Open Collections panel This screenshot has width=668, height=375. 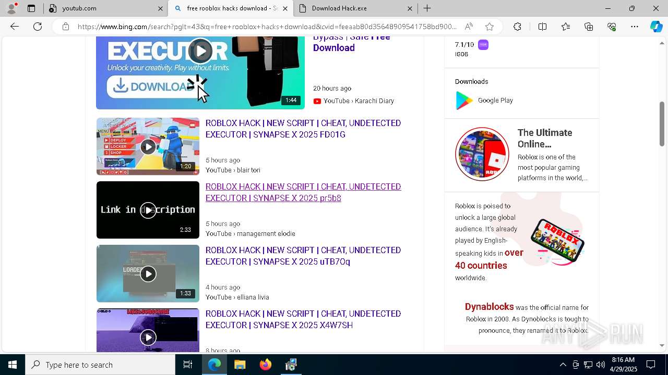click(589, 27)
